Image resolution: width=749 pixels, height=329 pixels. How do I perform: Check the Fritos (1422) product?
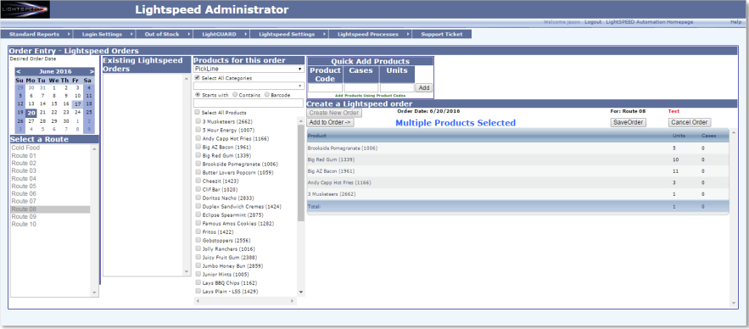click(x=198, y=231)
